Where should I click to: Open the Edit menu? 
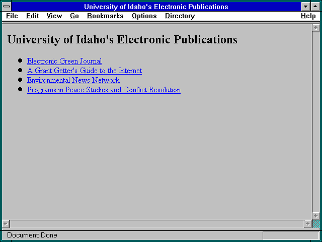(32, 16)
